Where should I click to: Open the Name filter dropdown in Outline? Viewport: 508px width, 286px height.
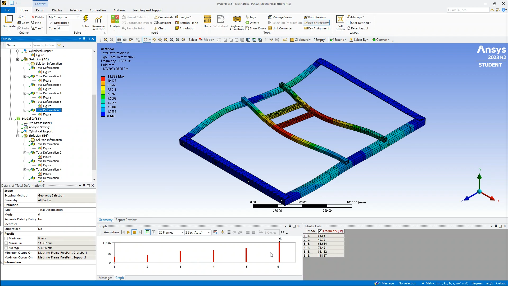coord(19,45)
